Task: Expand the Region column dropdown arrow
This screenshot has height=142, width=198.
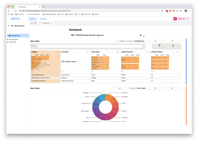Action: [58, 52]
